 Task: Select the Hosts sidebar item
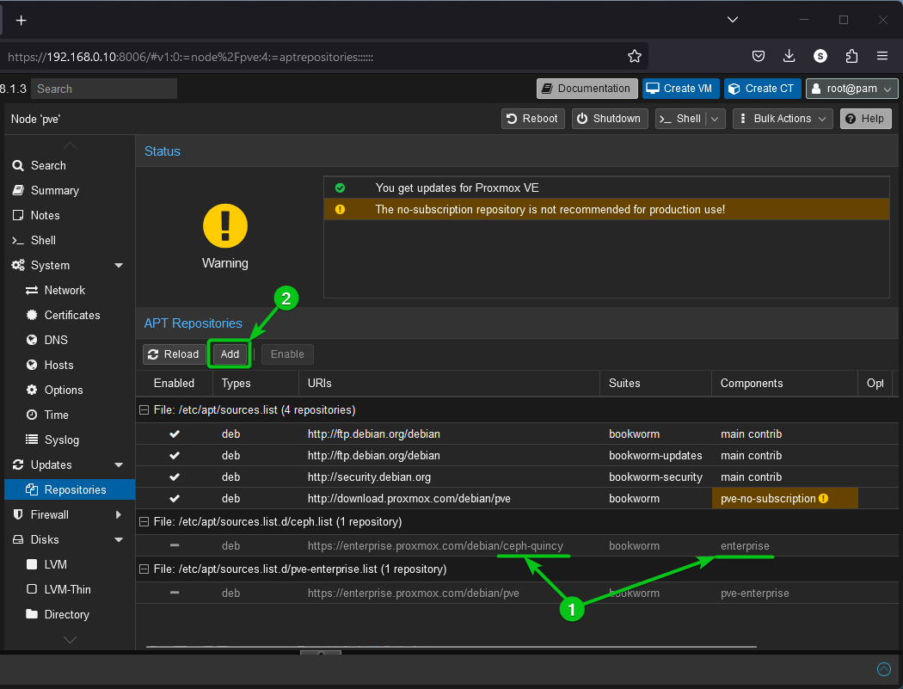pos(69,366)
